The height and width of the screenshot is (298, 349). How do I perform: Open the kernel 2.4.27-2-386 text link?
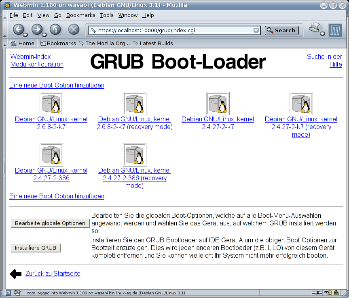pos(51,174)
